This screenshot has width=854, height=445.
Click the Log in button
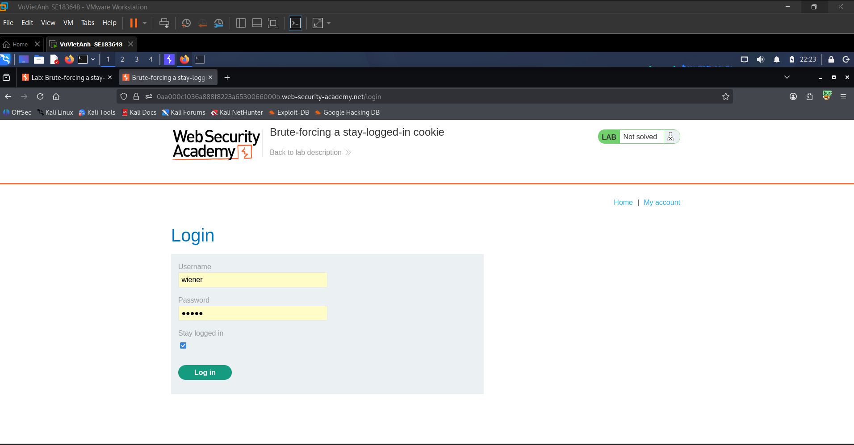[x=205, y=373]
